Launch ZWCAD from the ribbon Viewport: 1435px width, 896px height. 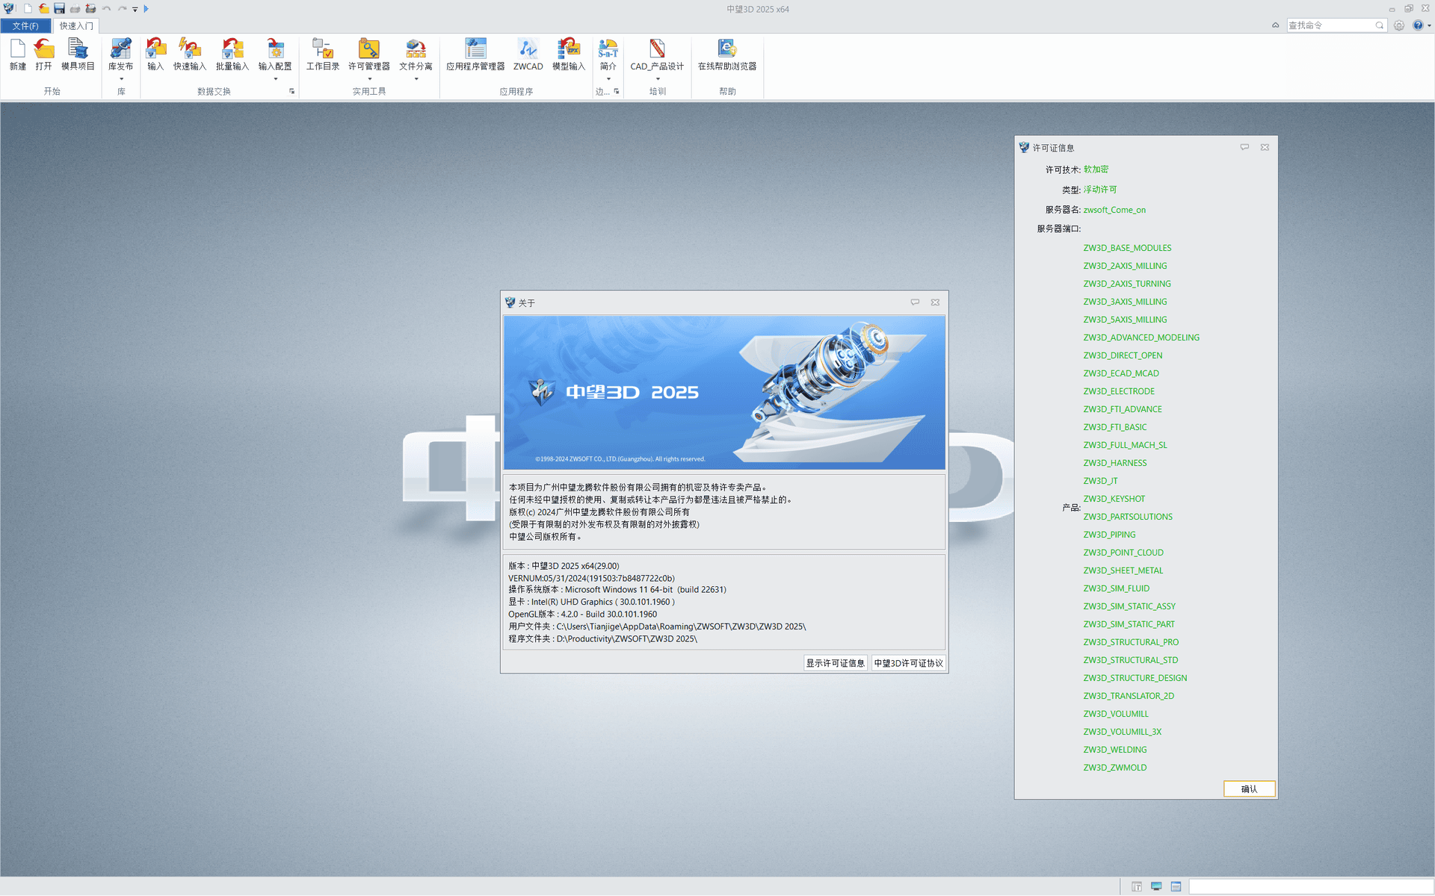[528, 49]
